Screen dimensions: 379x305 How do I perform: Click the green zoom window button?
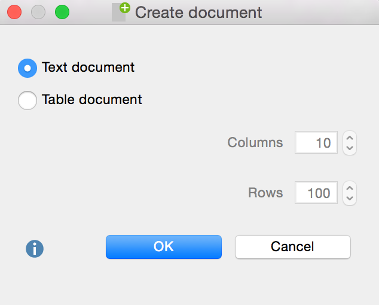point(62,12)
